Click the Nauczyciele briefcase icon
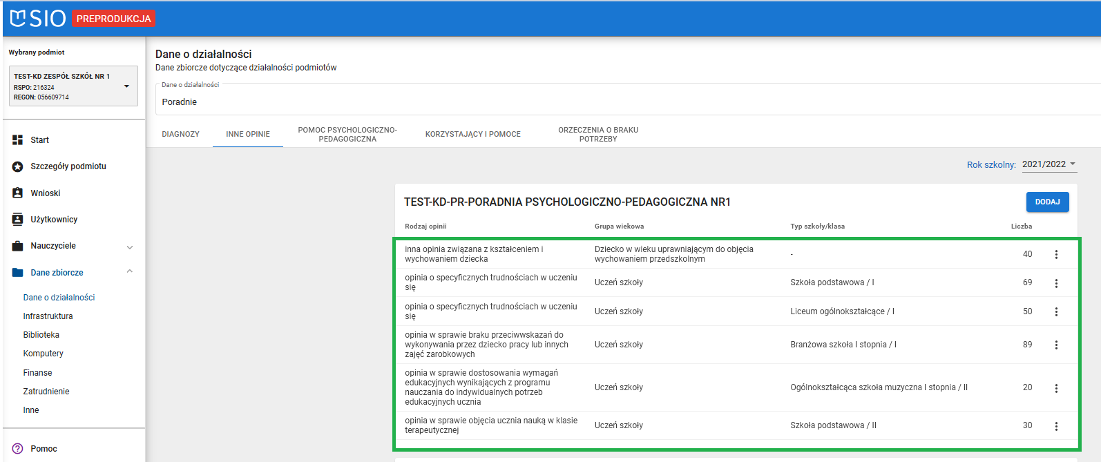This screenshot has width=1101, height=462. [x=18, y=246]
